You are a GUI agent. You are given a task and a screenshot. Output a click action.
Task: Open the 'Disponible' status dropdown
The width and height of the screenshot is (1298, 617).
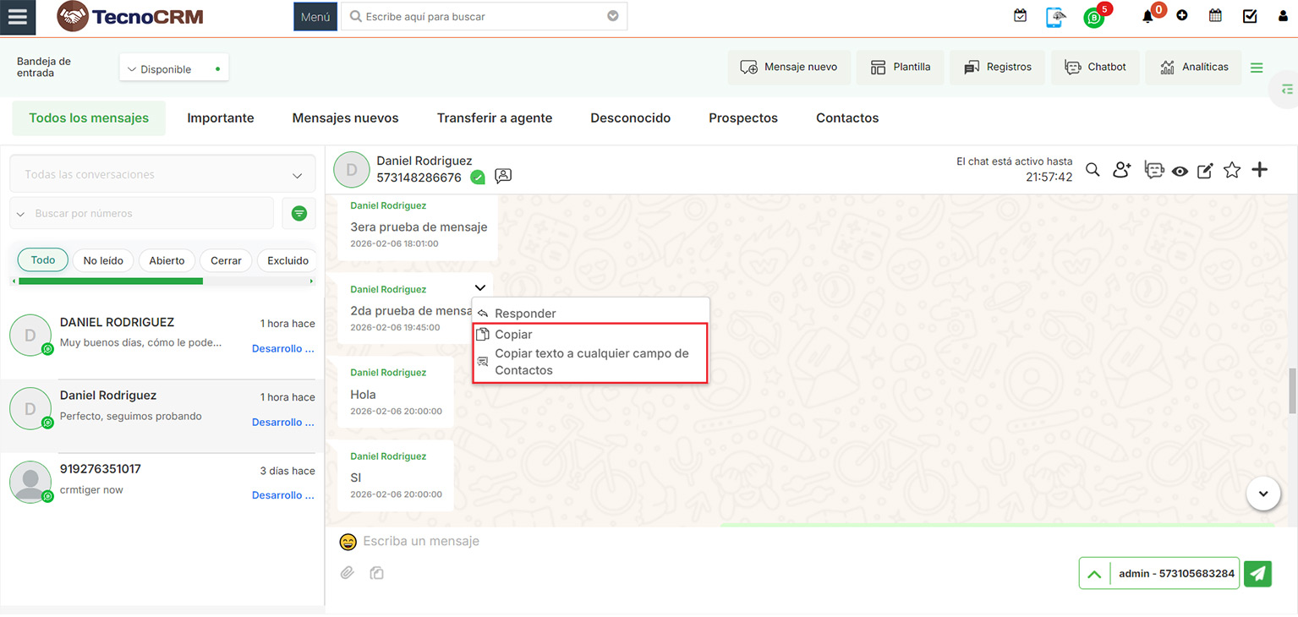coord(173,69)
